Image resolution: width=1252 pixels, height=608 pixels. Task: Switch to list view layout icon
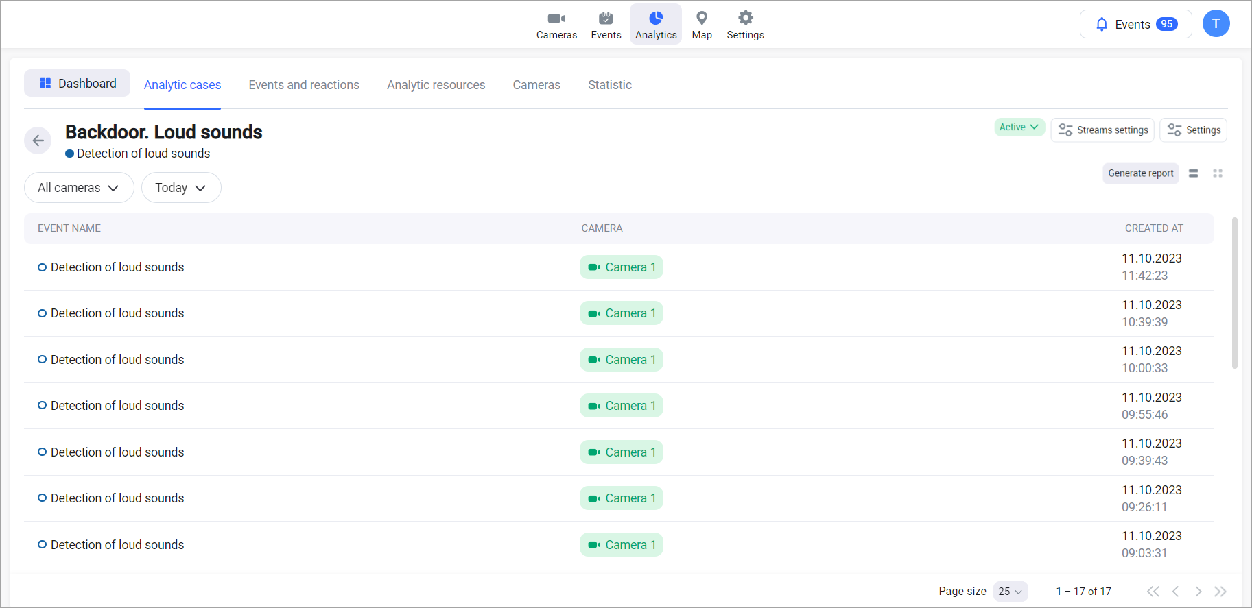pyautogui.click(x=1194, y=173)
